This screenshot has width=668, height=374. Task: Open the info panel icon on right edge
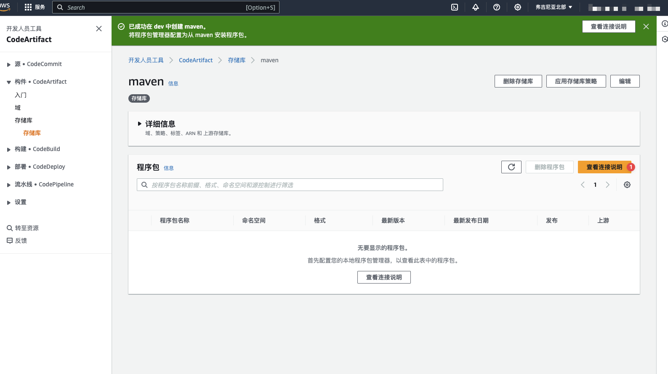[665, 24]
